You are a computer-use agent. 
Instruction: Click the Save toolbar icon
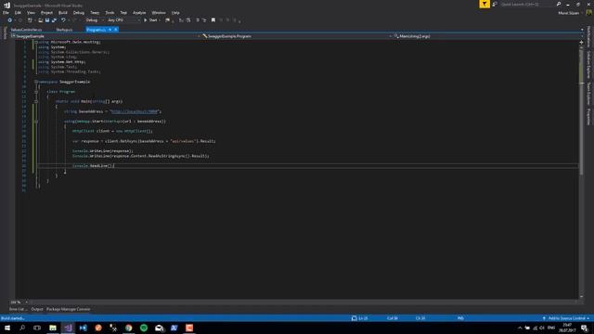click(47, 20)
